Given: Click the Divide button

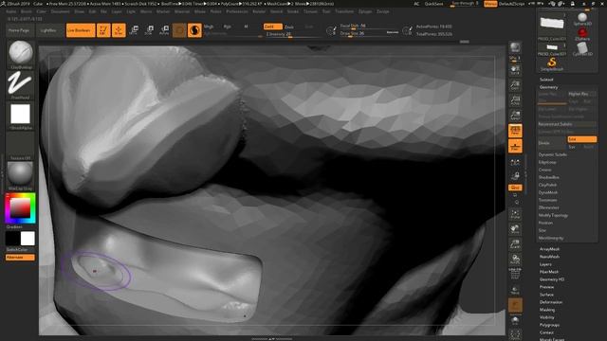Looking at the screenshot, I should pyautogui.click(x=552, y=143).
